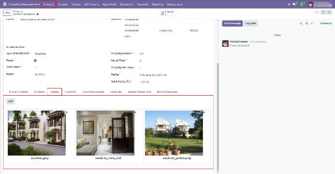Open the Sell Property menu
This screenshot has width=335, height=174.
[x=91, y=4]
